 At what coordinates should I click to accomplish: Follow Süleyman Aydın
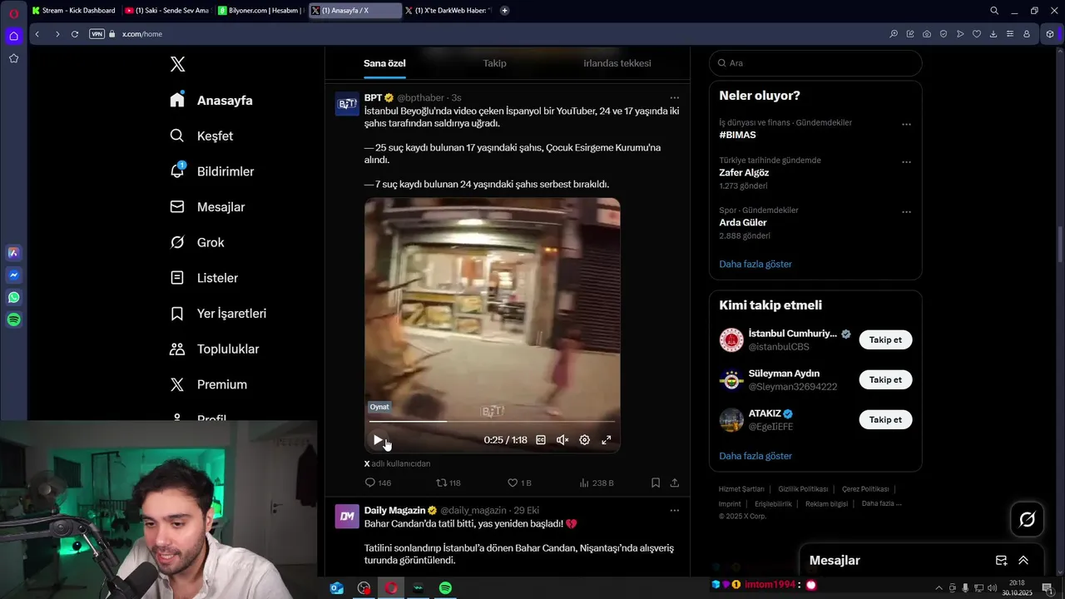pos(885,379)
